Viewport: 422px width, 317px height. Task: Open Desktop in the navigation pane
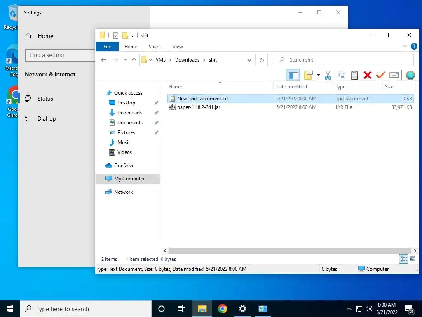click(x=126, y=103)
